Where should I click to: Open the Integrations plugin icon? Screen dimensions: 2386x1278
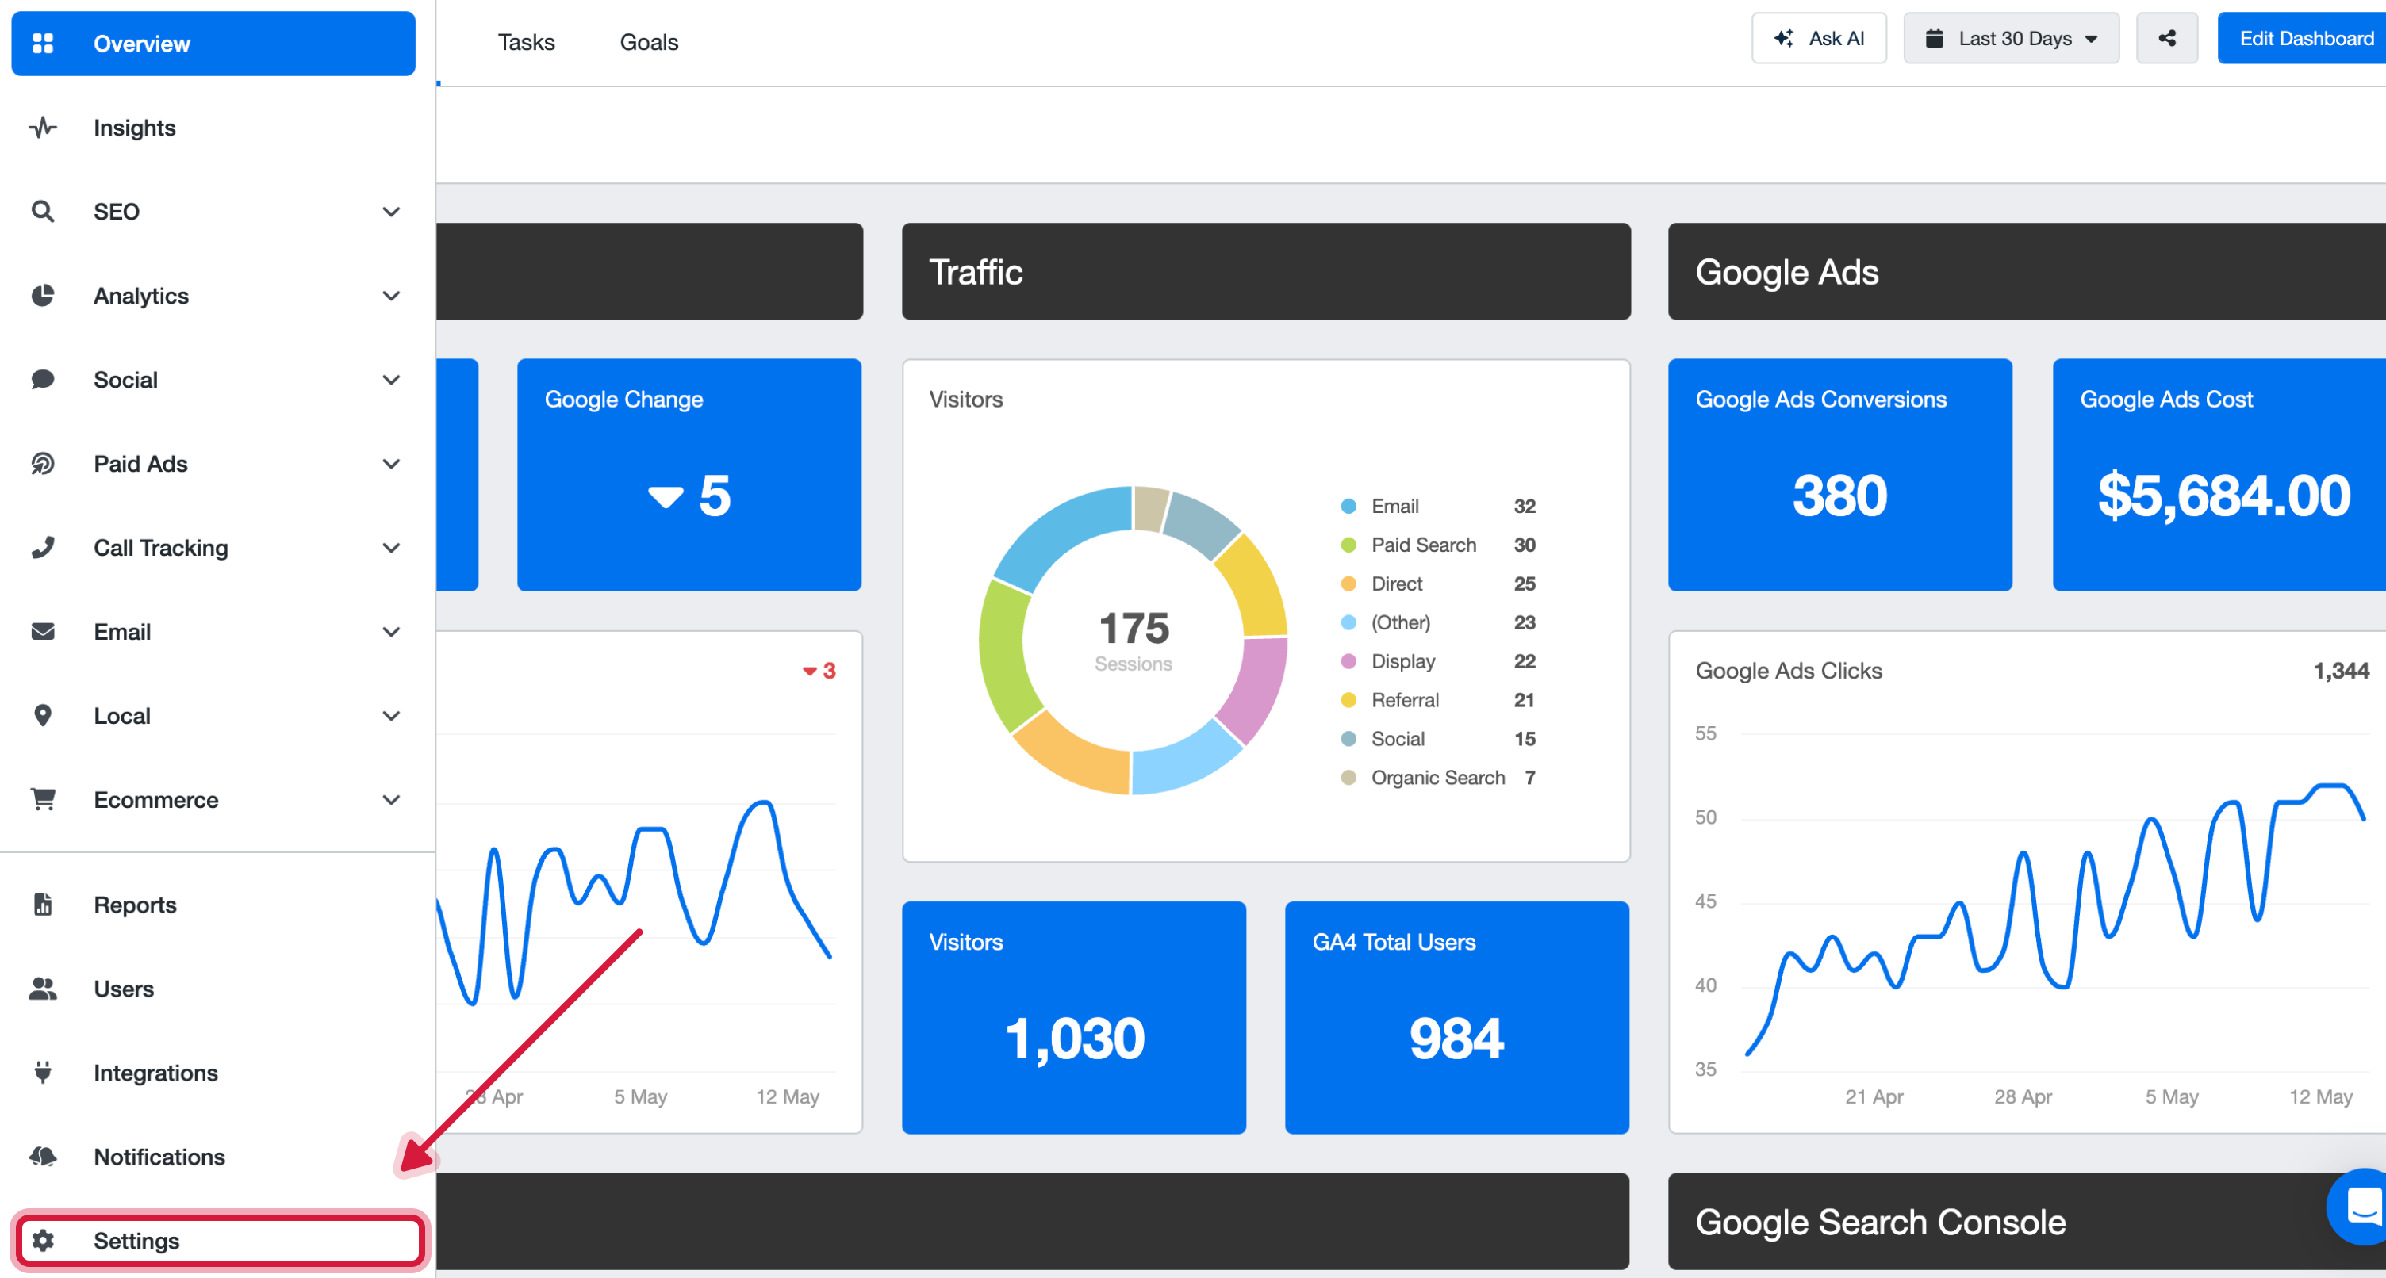point(43,1073)
